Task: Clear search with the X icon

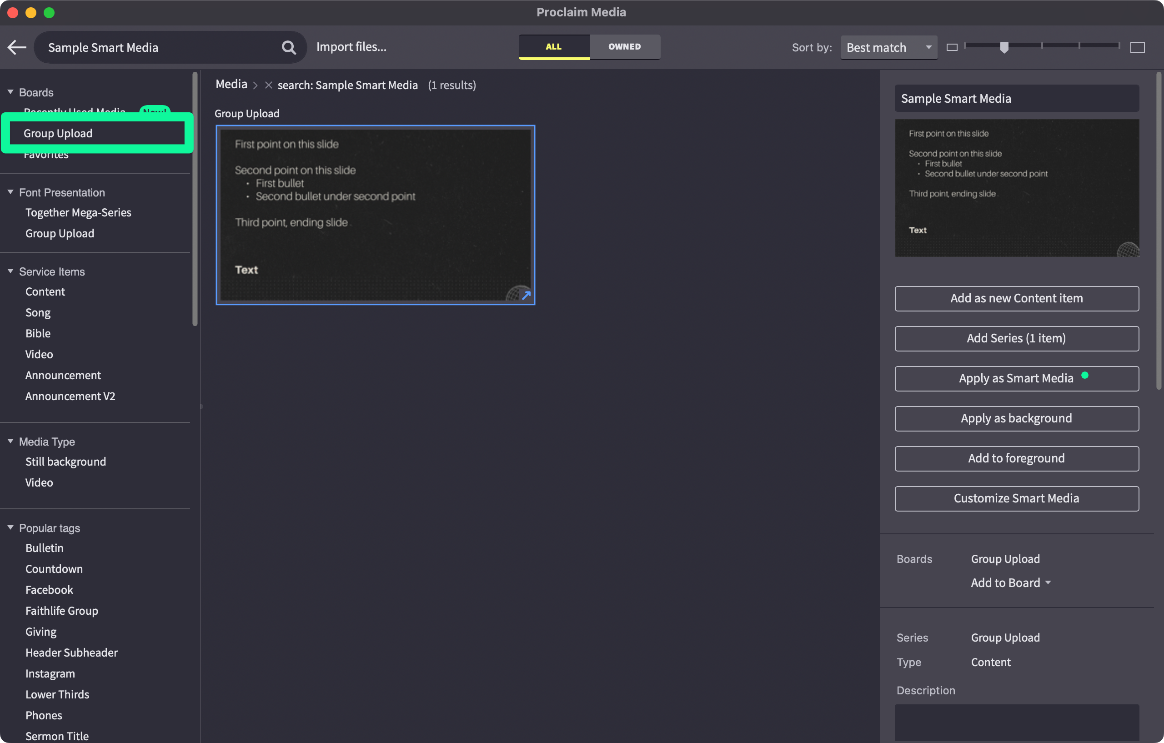Action: pyautogui.click(x=269, y=85)
